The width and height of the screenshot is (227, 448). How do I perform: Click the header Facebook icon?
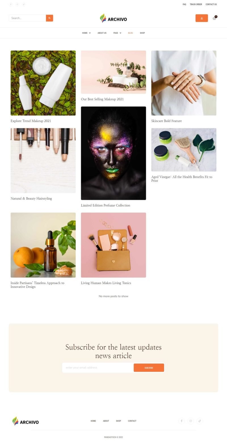point(11,4)
